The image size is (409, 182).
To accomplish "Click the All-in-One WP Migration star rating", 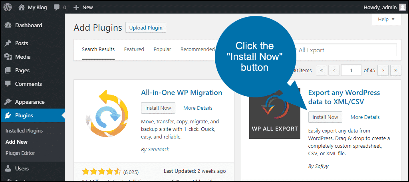I will (x=102, y=172).
